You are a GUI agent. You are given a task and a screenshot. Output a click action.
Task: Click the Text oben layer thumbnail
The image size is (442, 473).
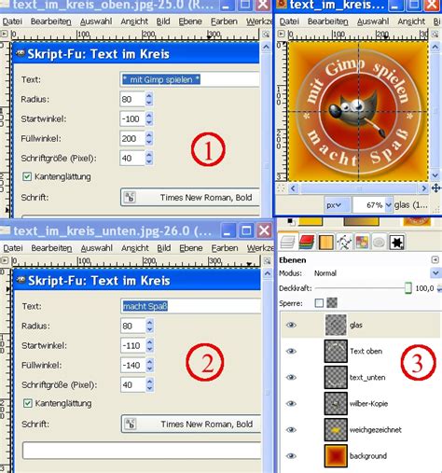[x=336, y=351]
